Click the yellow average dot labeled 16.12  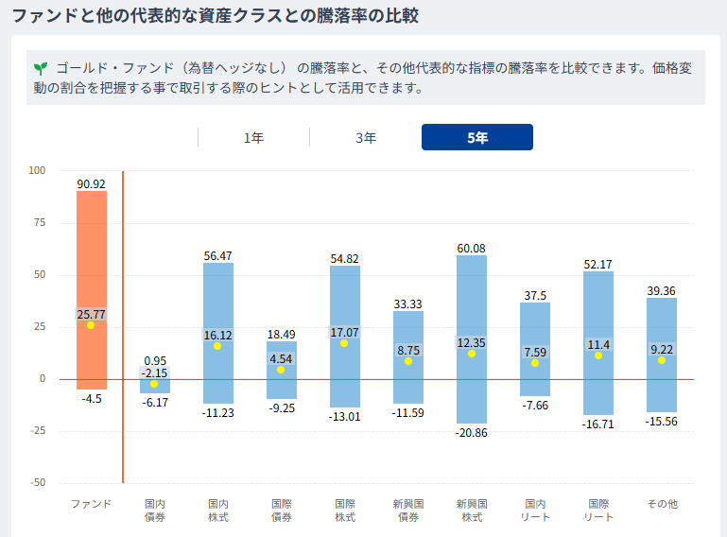pyautogui.click(x=217, y=346)
